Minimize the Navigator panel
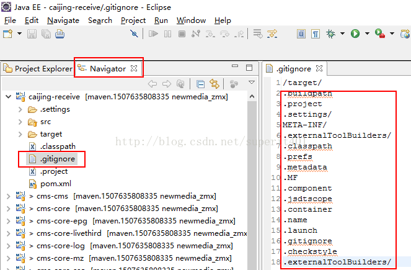The height and width of the screenshot is (270, 411). point(235,66)
